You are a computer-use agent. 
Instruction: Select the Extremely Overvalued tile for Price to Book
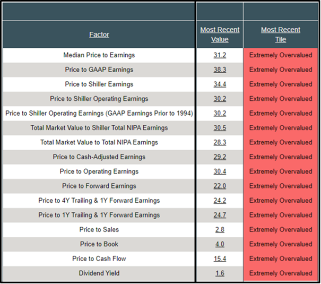click(281, 244)
